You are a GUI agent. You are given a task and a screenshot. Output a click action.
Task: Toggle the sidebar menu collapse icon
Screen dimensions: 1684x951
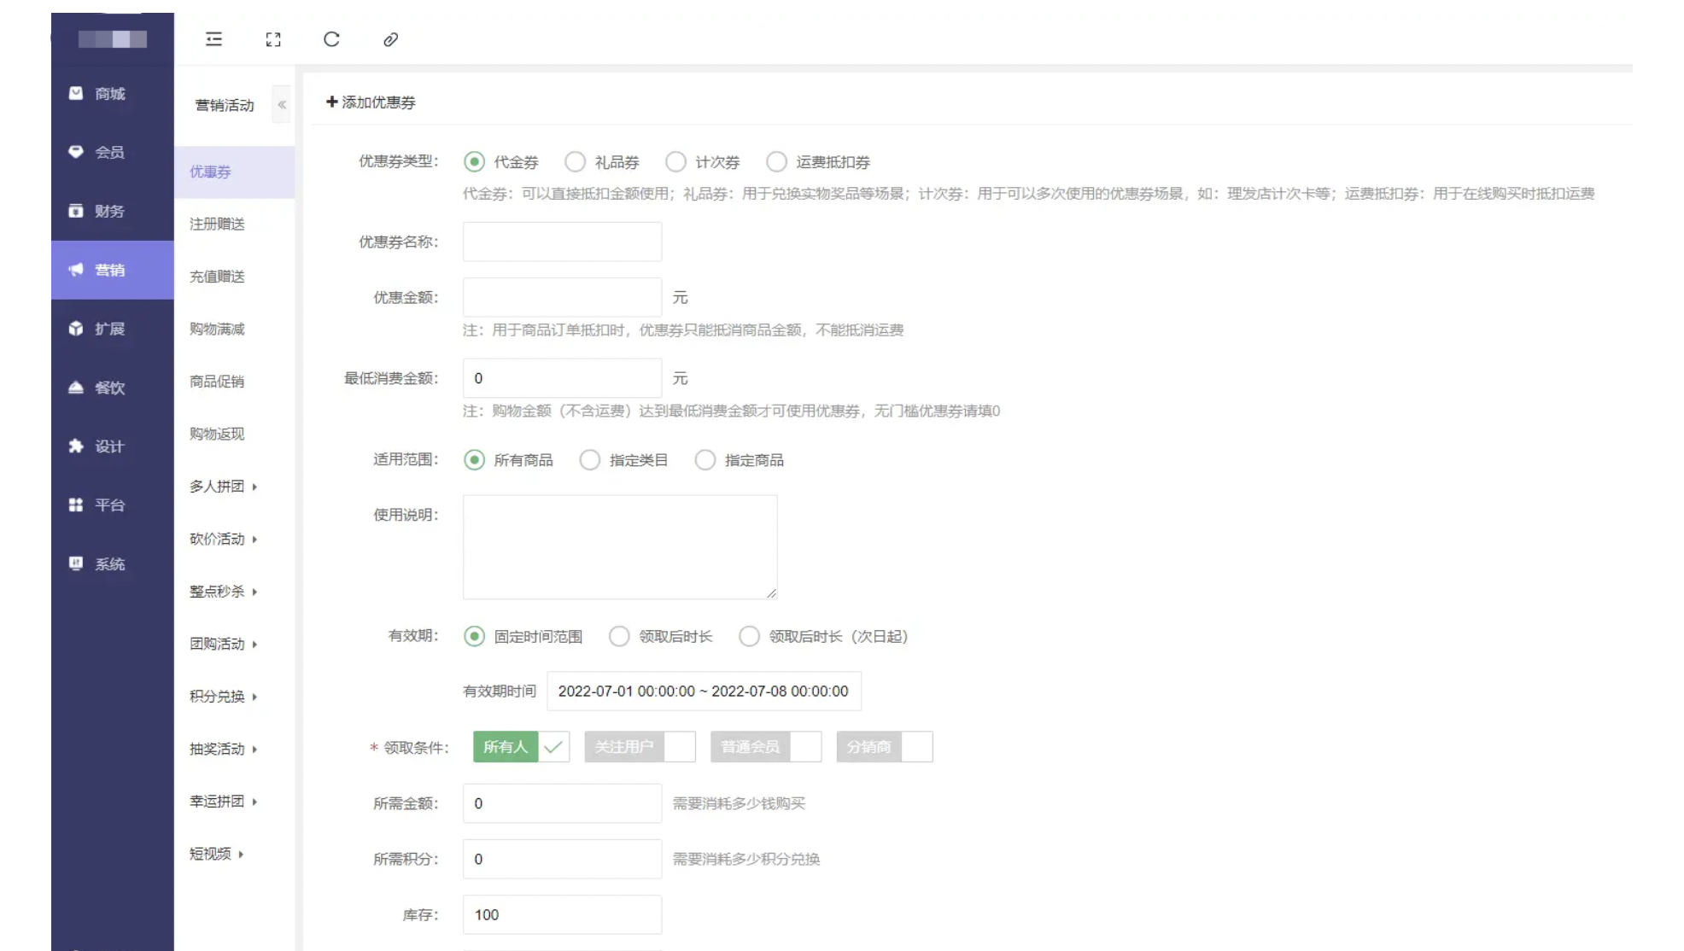click(213, 39)
